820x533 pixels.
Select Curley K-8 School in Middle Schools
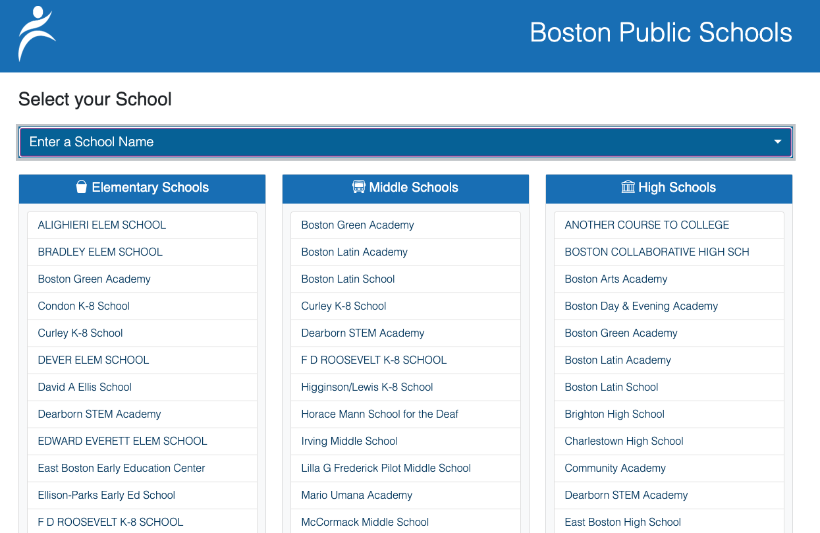[x=406, y=306]
